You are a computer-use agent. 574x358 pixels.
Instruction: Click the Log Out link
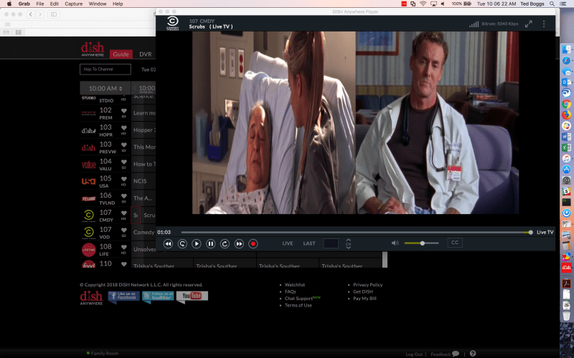coord(414,354)
